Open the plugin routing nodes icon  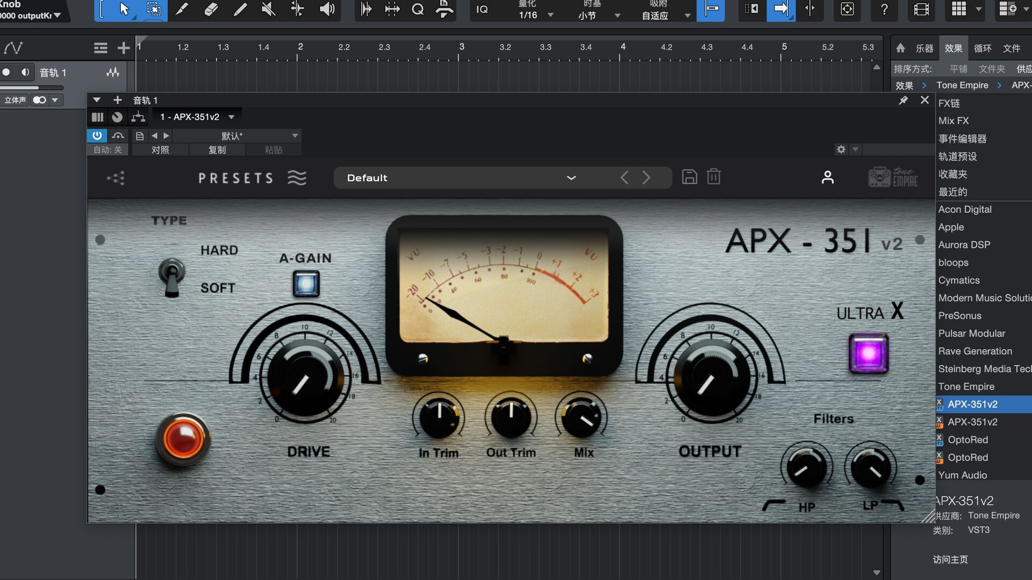pyautogui.click(x=116, y=178)
